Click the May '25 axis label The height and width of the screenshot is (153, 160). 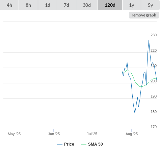(x=14, y=134)
